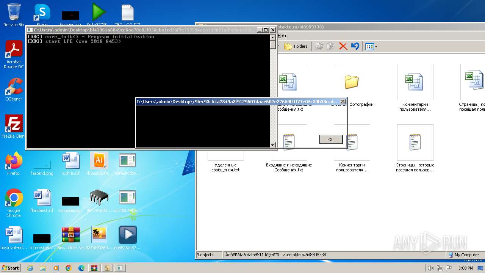Select variousmusi... black thumbnail file
Image resolution: width=485 pixels, height=273 pixels.
pyautogui.click(x=70, y=203)
